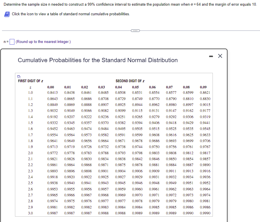
Task: Select cell 0.9599 in row 1.7
Action: pyautogui.click(x=137, y=135)
